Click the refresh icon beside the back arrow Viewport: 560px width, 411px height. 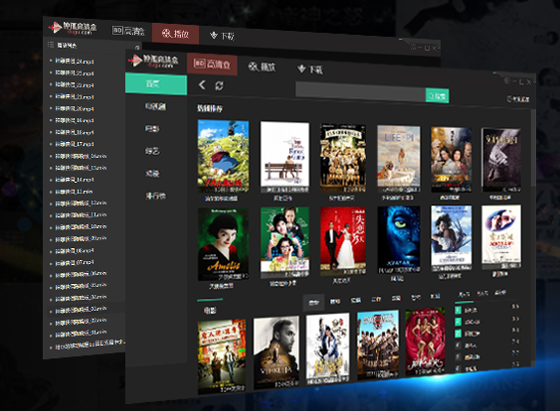[219, 85]
